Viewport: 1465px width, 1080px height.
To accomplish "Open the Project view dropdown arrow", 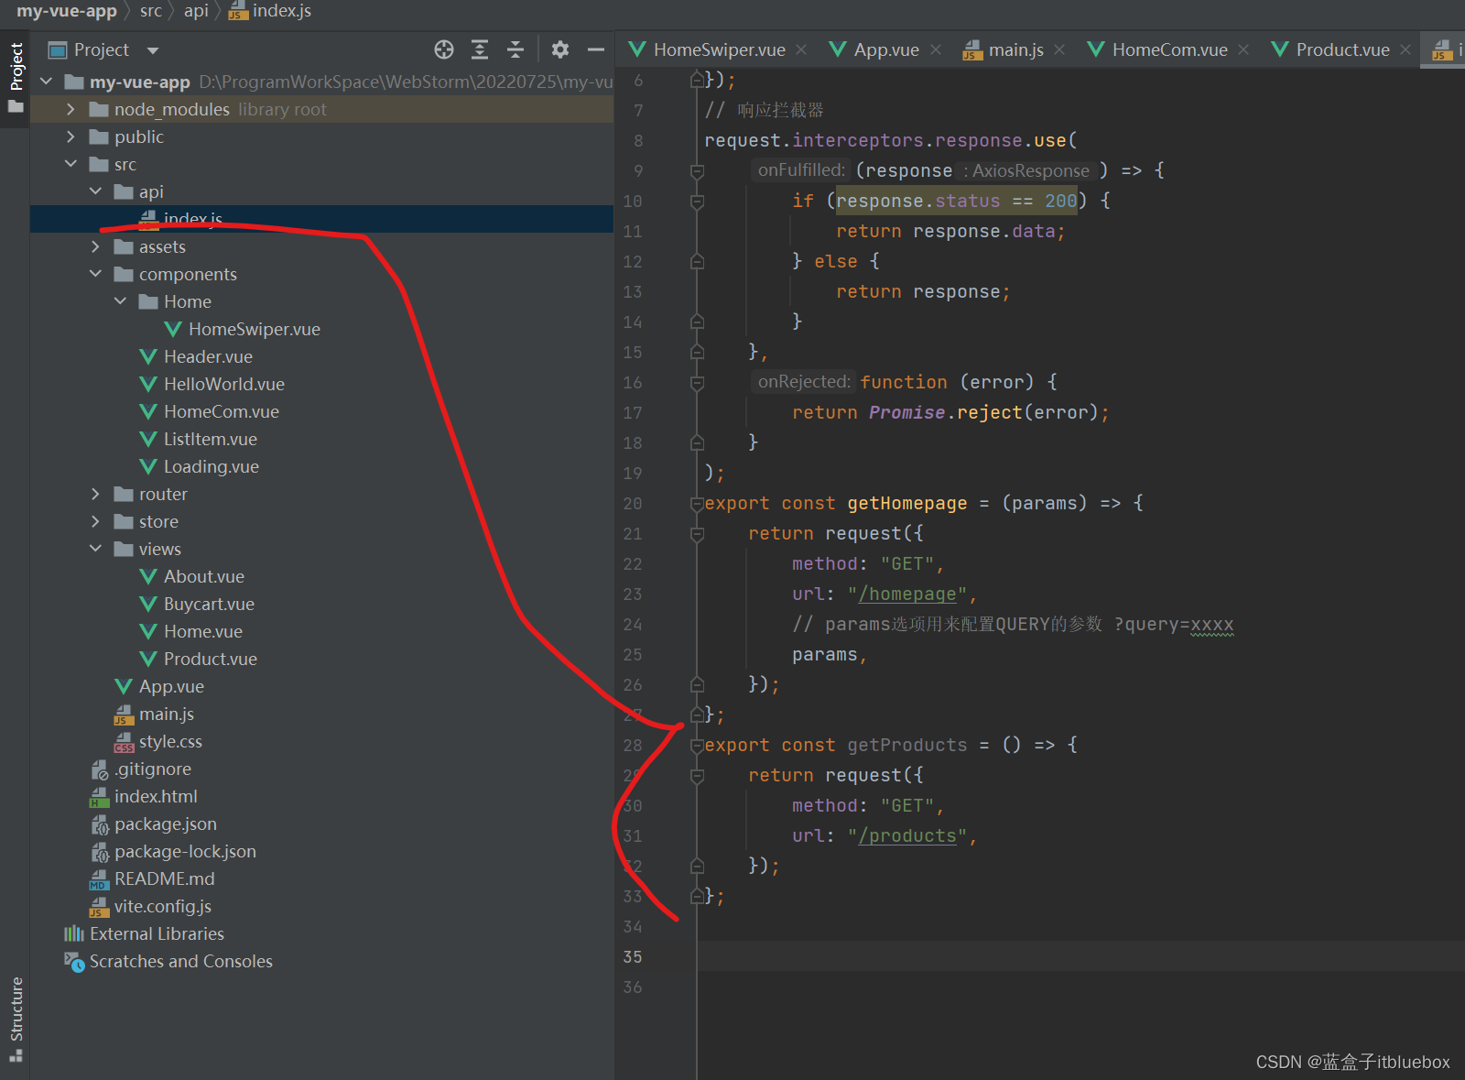I will tap(153, 50).
